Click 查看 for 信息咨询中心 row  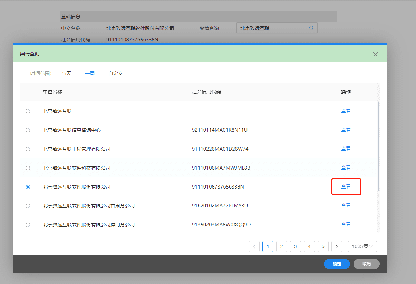346,130
